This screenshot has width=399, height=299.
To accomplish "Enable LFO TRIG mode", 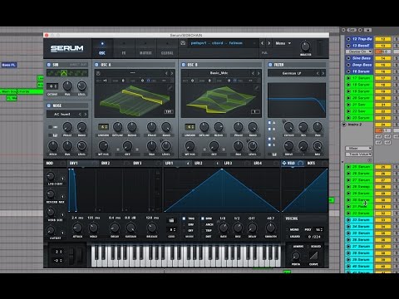I will pos(184,218).
